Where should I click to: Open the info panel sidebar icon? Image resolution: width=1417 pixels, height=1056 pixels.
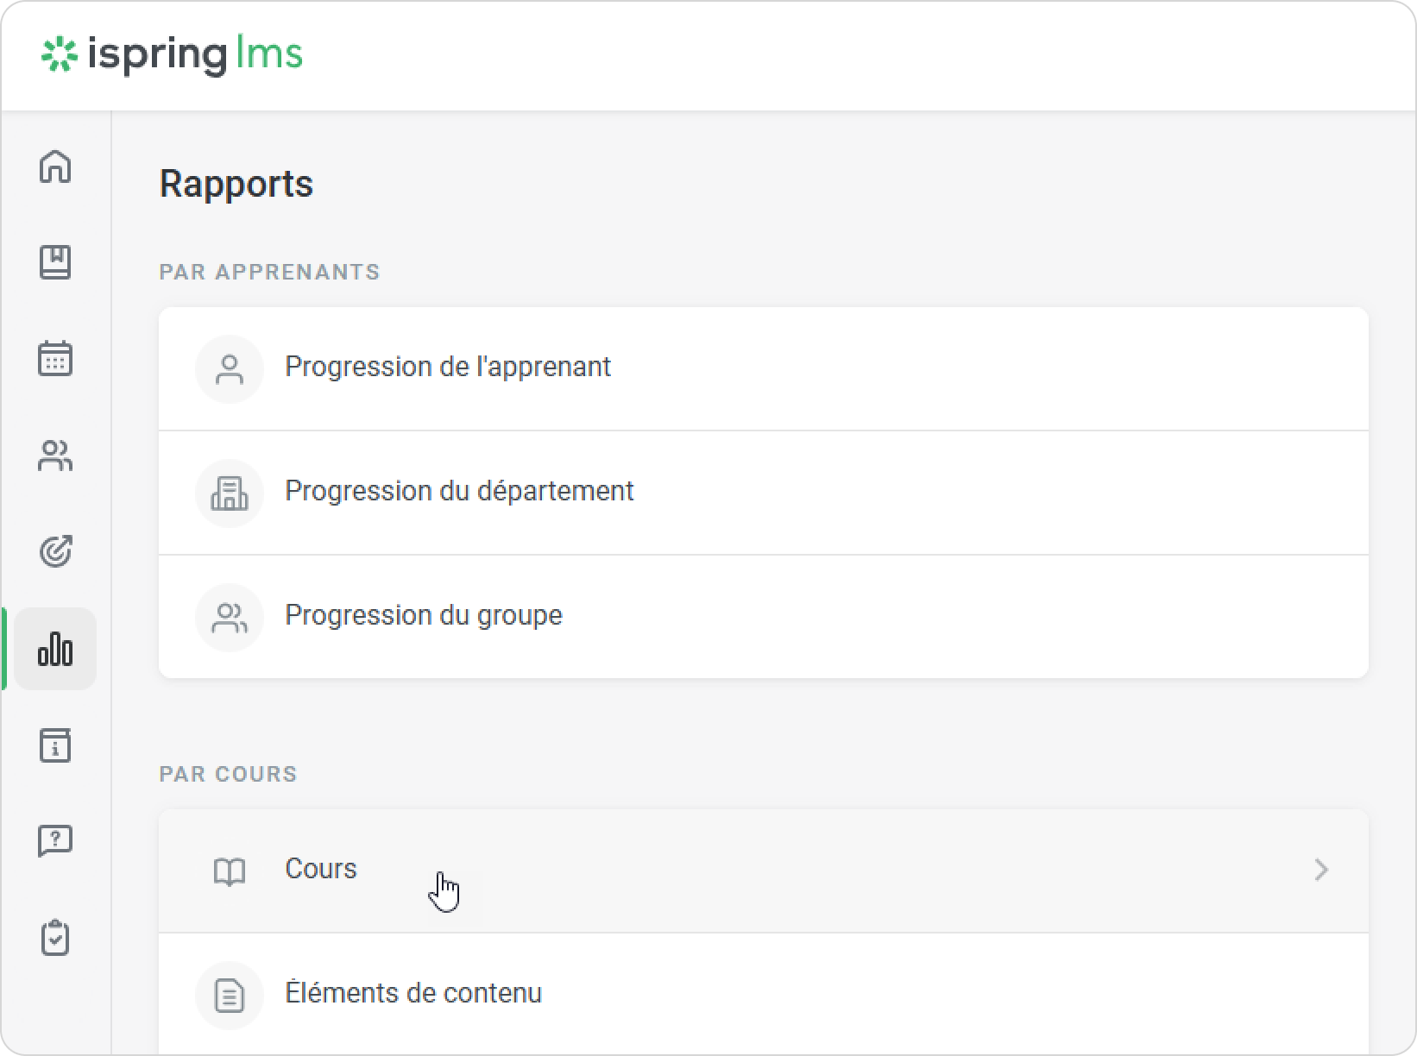(55, 745)
